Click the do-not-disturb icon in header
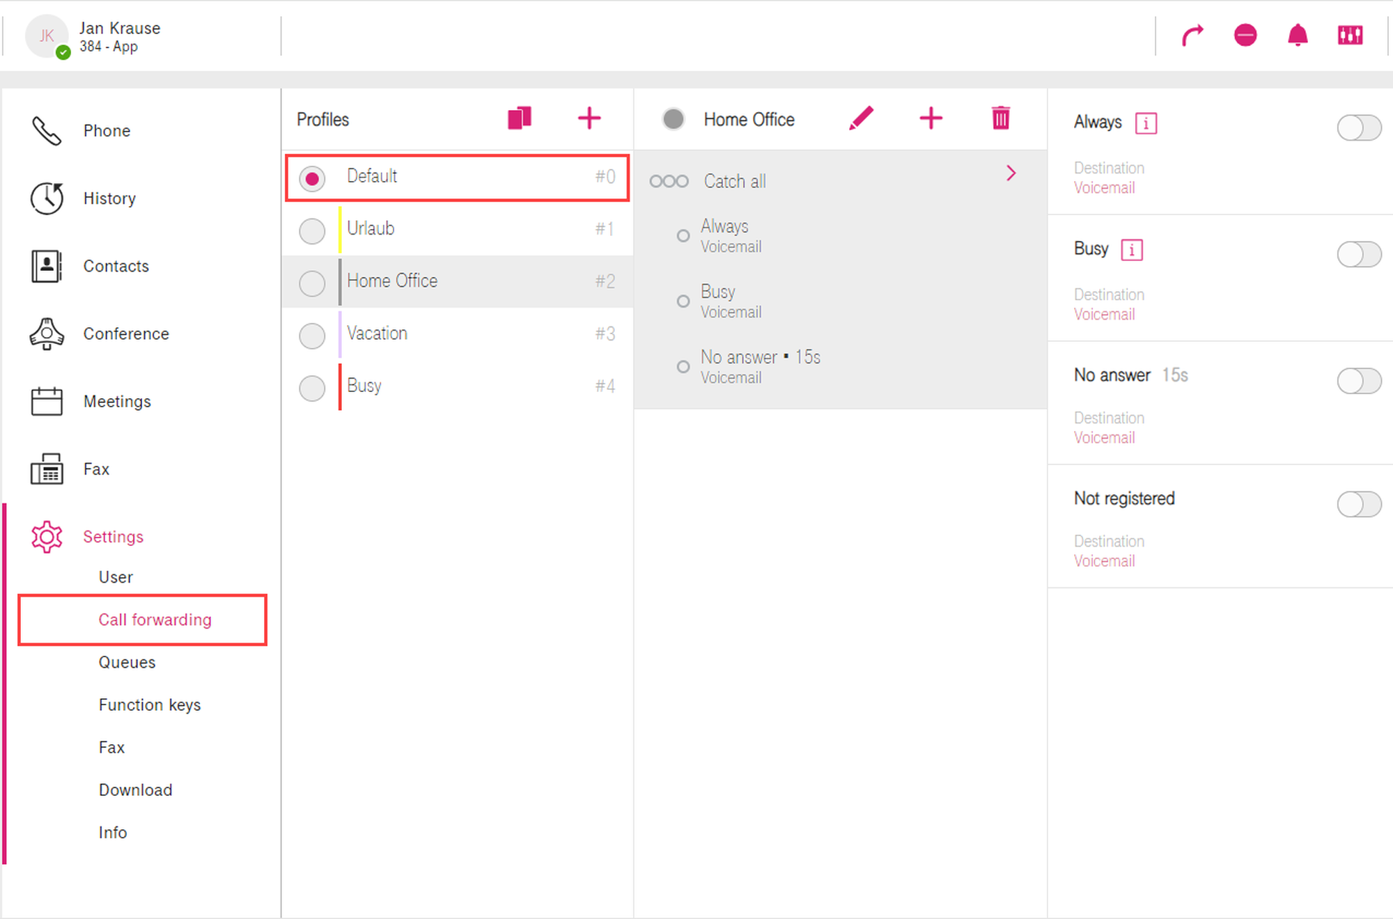Viewport: 1393px width, 919px height. pos(1245,35)
